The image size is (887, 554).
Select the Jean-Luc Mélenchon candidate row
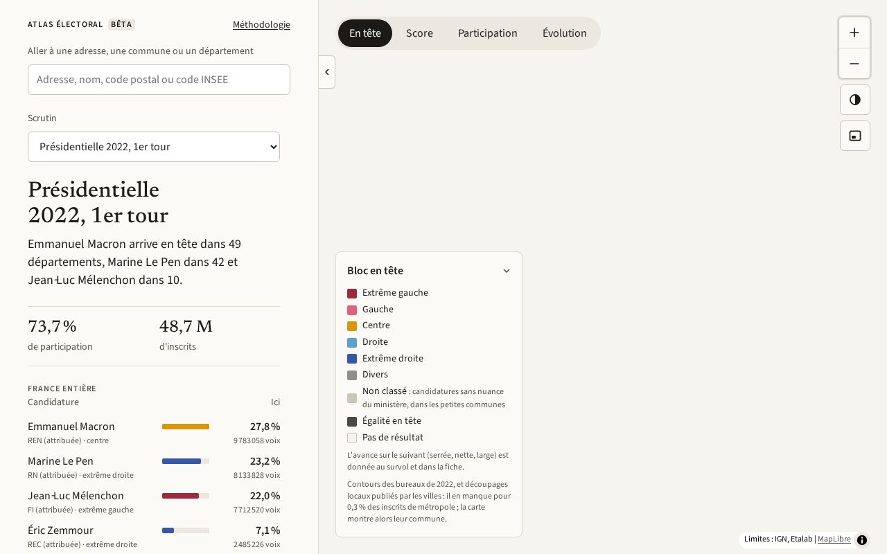(x=154, y=502)
